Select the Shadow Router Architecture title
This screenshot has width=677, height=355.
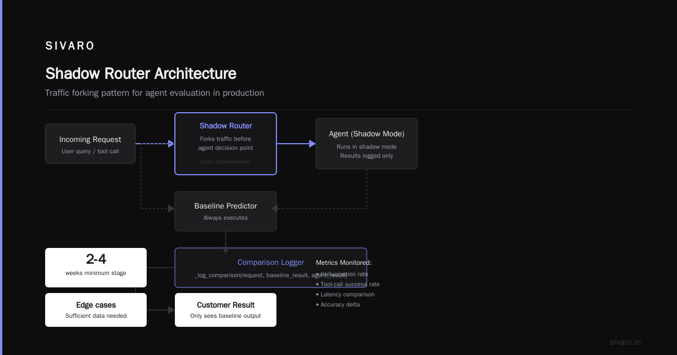[140, 74]
